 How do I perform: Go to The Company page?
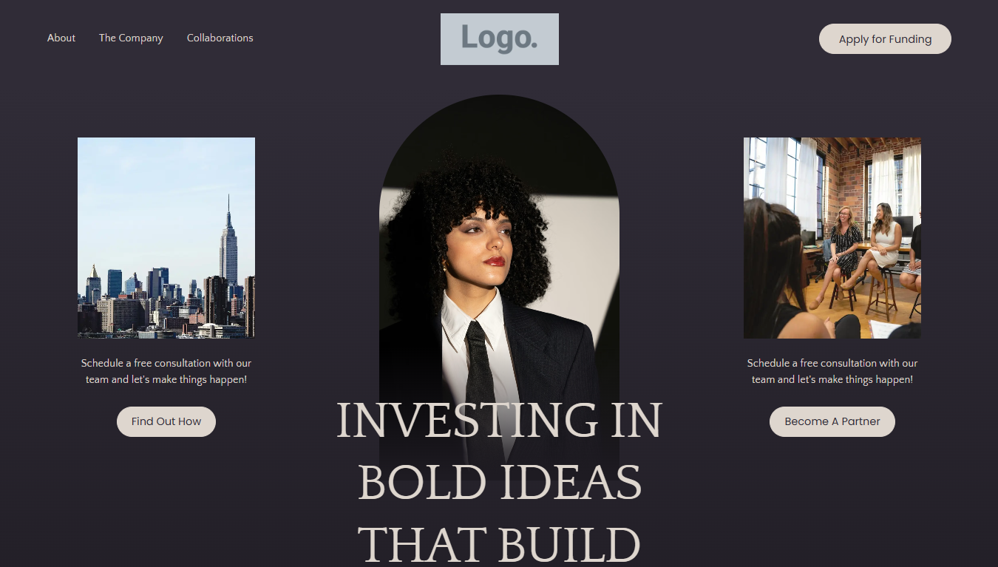click(x=131, y=38)
